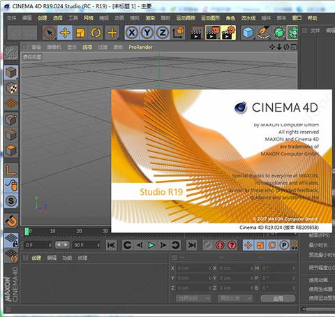Open the 帮助 menu

click(x=312, y=18)
